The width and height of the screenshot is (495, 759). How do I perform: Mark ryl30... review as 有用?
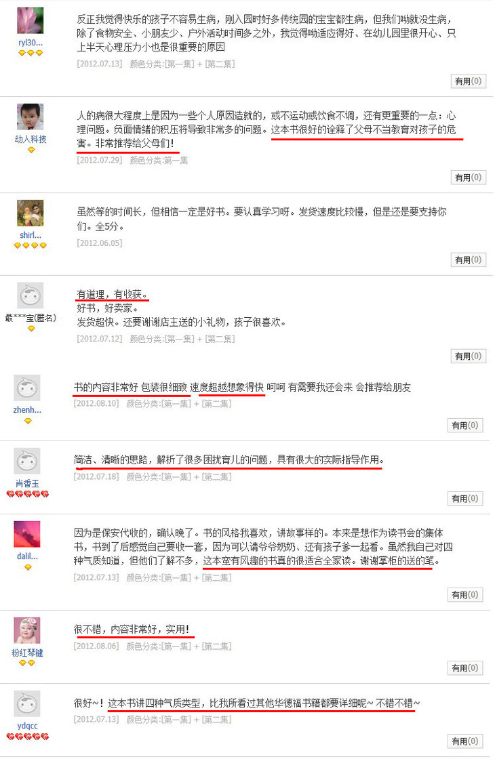click(468, 81)
